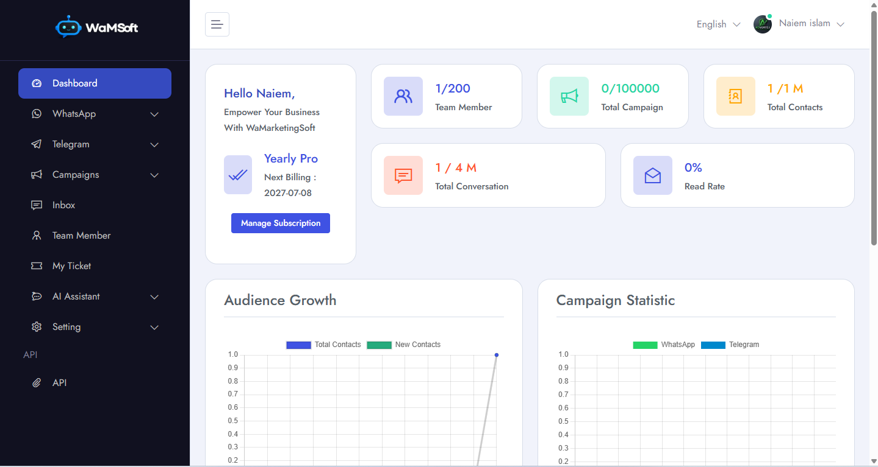This screenshot has height=467, width=878.
Task: Click the 2027-07-08 billing date
Action: pyautogui.click(x=288, y=193)
